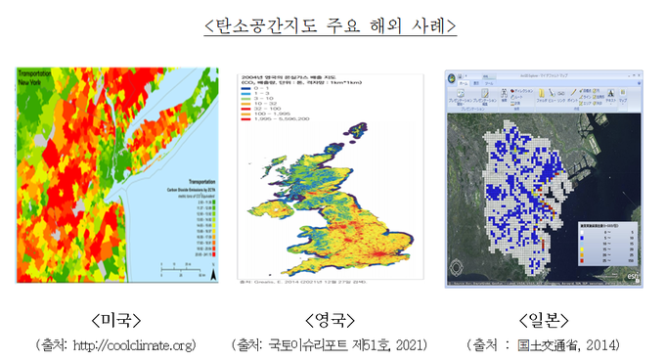Viewport: 665px width, 362px height.
Task: Select the yellow Folder icon in the ribbon
Action: (542, 93)
